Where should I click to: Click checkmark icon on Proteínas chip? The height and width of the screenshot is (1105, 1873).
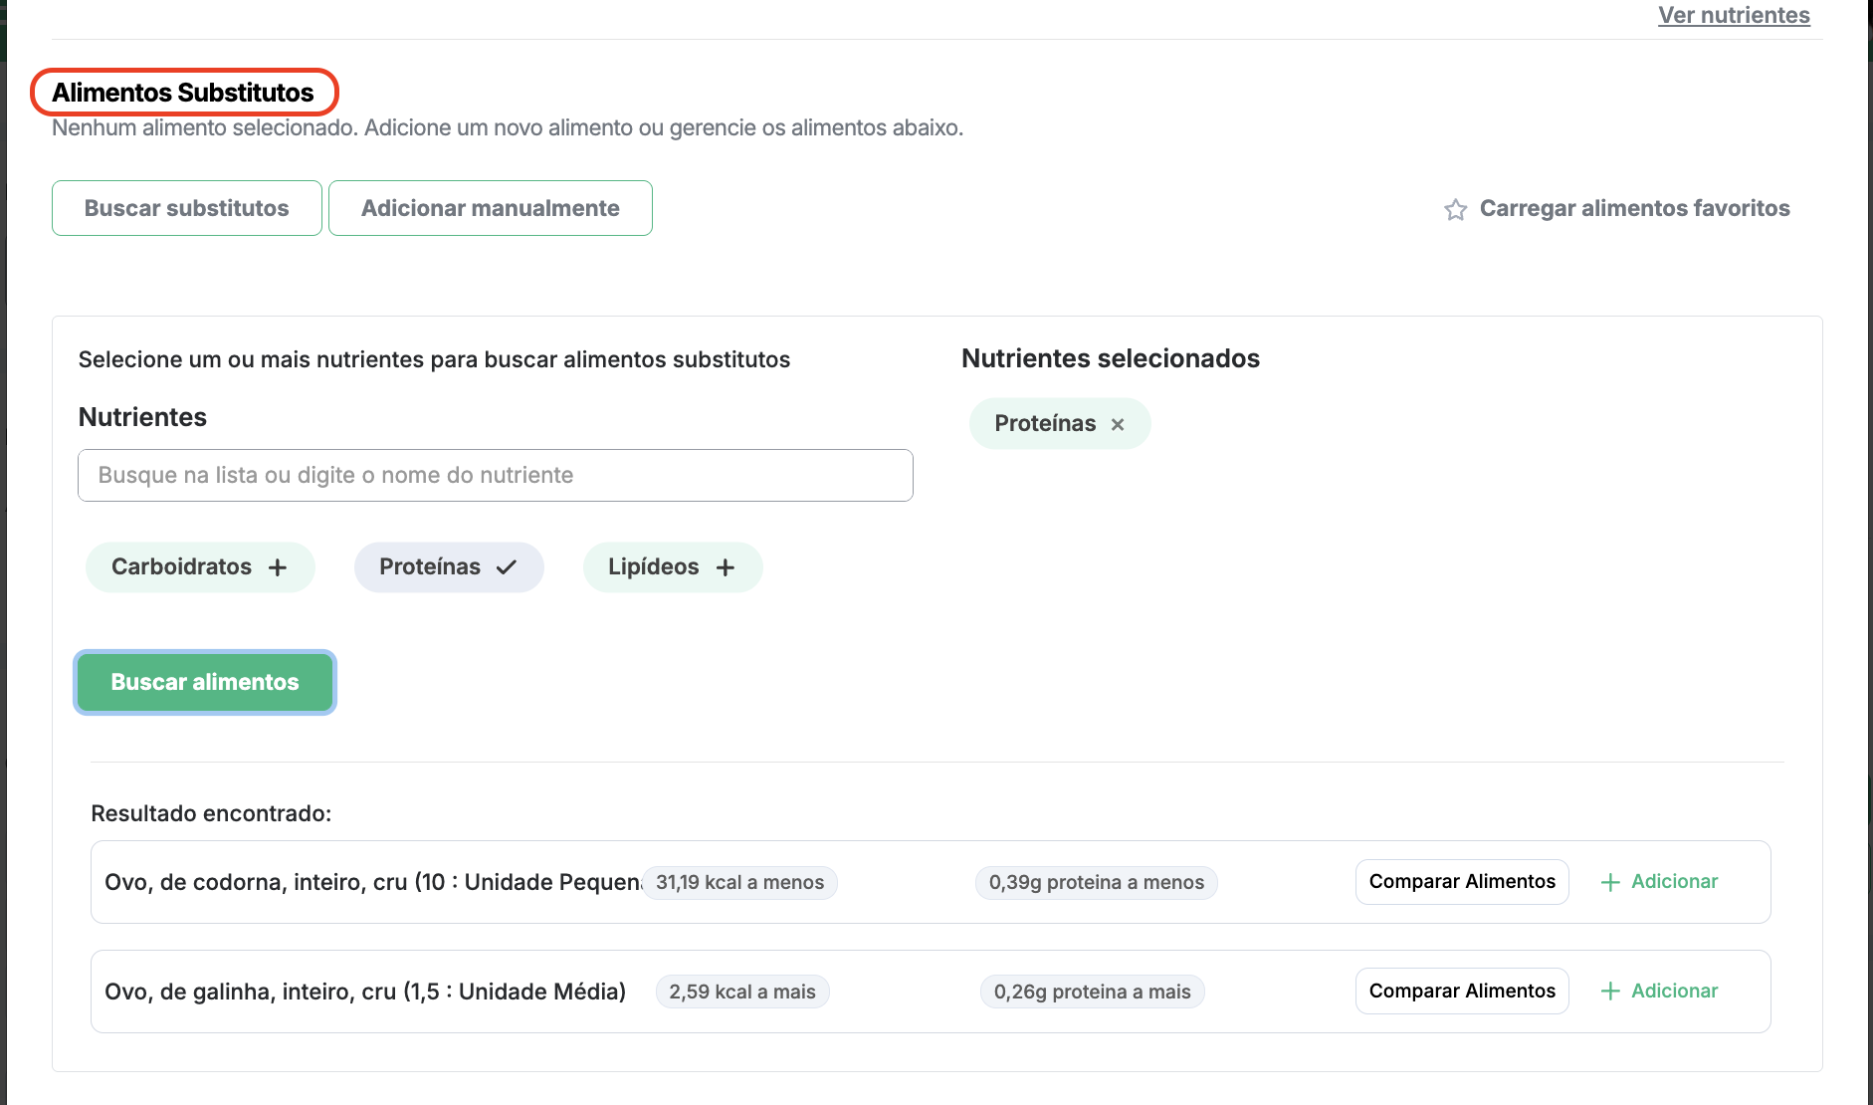[507, 567]
